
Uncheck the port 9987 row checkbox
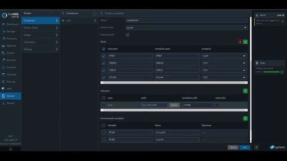coord(104,56)
